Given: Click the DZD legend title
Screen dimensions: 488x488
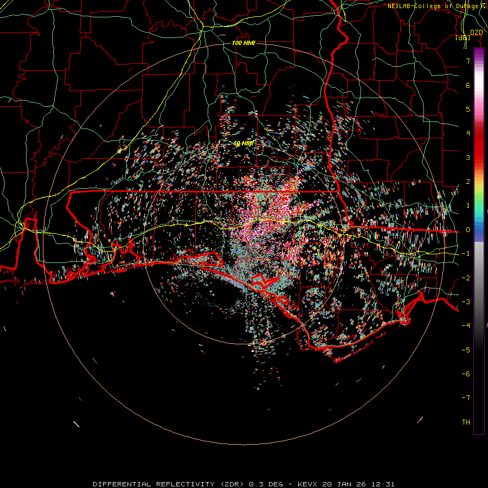Looking at the screenshot, I should point(476,33).
